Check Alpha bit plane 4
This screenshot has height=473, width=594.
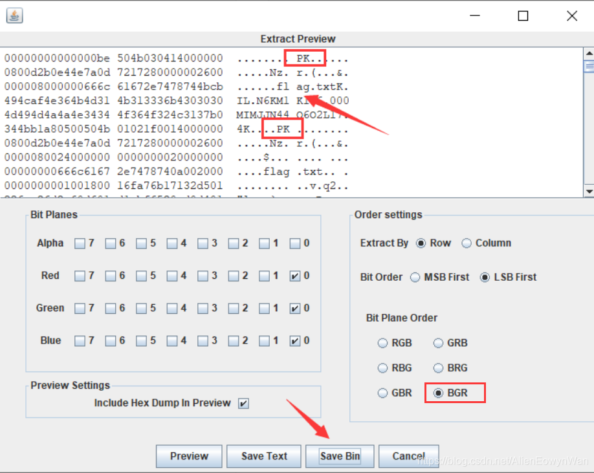point(172,243)
